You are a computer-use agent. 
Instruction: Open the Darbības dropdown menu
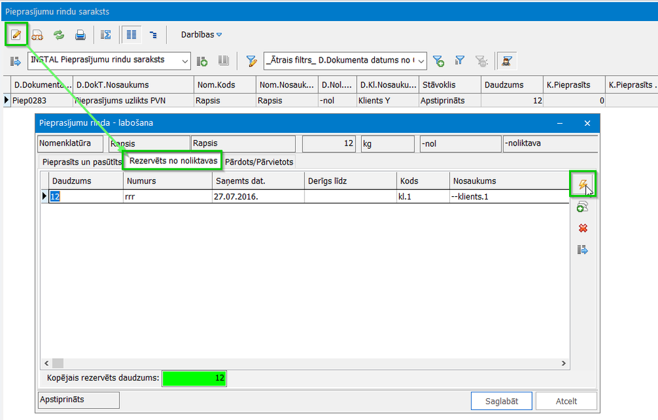202,34
